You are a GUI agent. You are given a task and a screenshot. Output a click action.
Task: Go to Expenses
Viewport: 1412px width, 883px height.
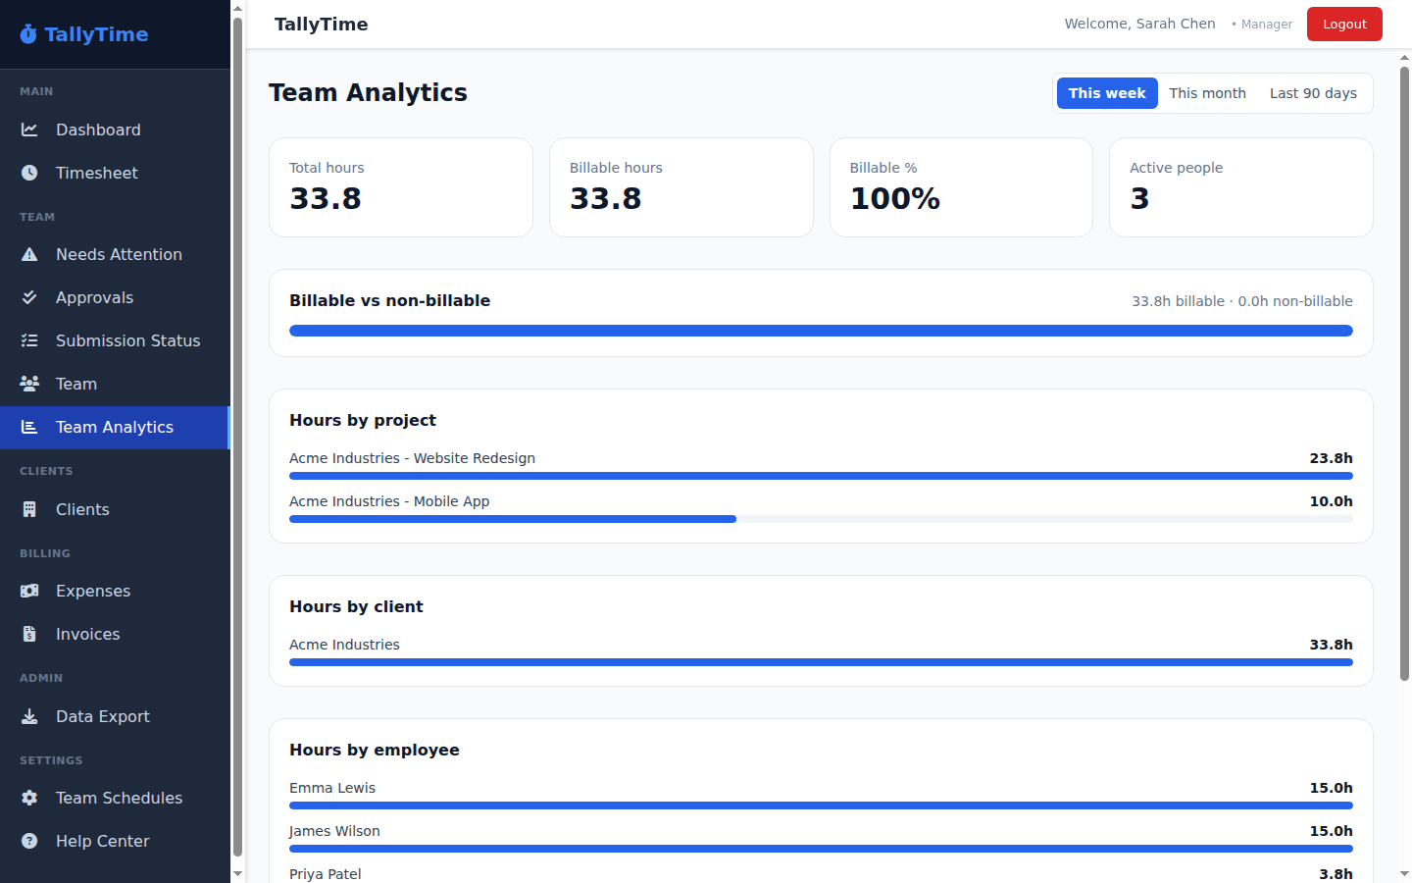[x=115, y=591]
